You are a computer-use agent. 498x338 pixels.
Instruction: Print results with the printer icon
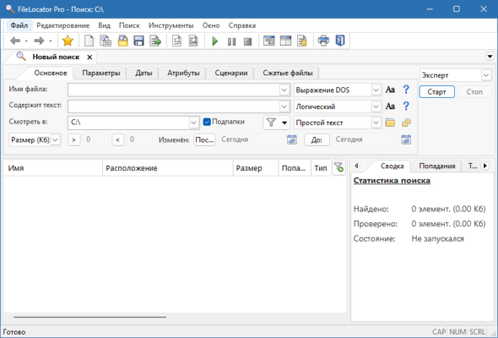coord(323,41)
